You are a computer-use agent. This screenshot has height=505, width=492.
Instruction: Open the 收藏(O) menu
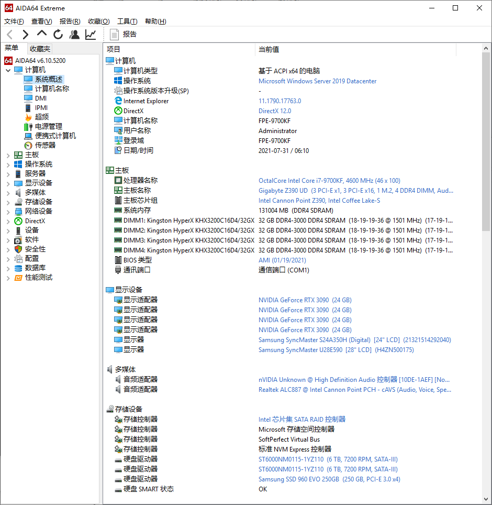pos(99,21)
